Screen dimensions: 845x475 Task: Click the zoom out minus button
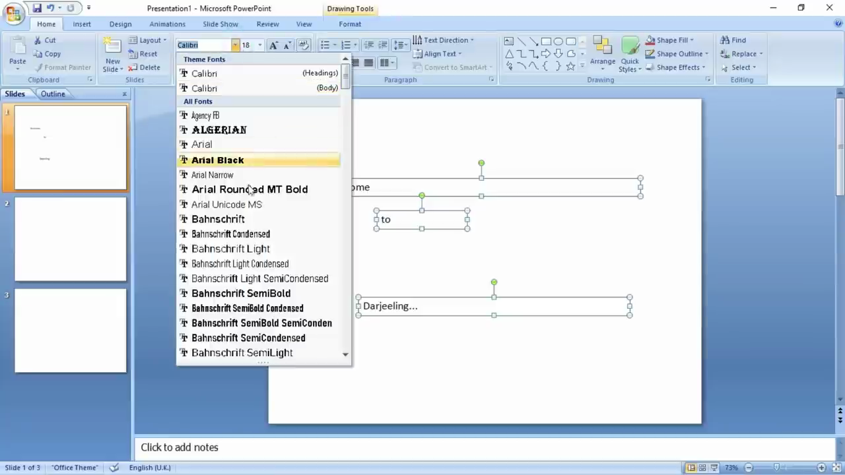point(749,468)
